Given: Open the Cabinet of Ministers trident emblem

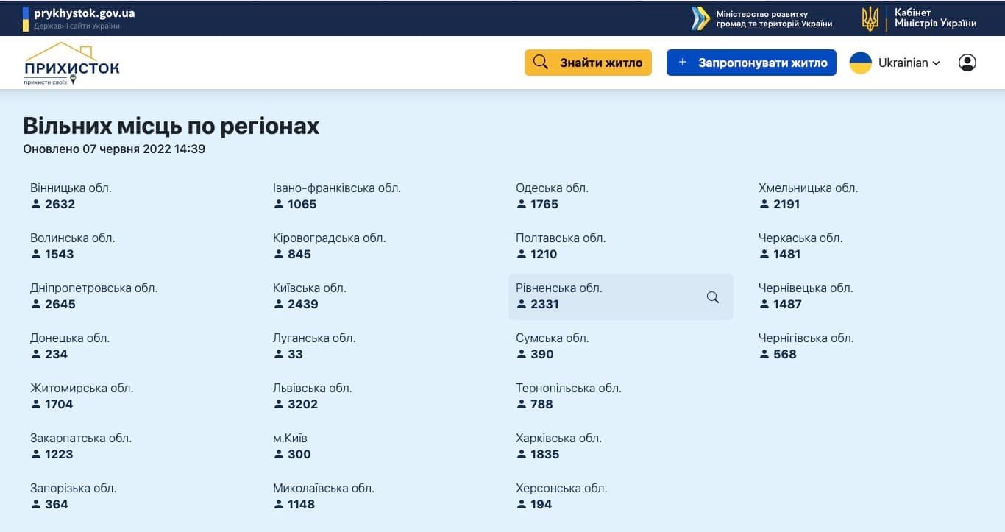Looking at the screenshot, I should tap(870, 18).
